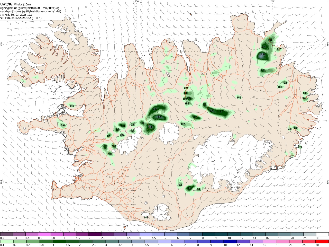Screen dimensions: 329x247
Task: Click the 1.5 precipitation value in the west
Action: pos(117,130)
